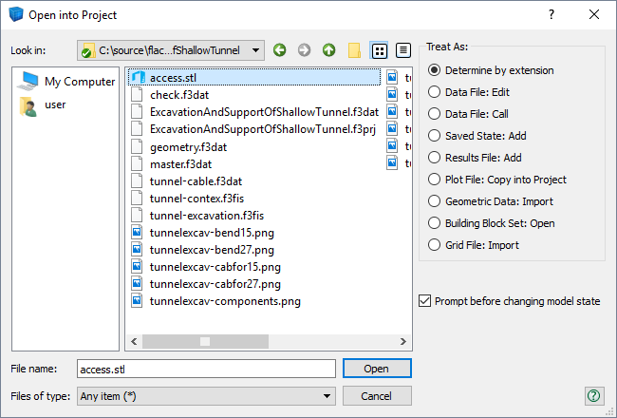
Task: Open help using green question mark icon
Action: 593,396
